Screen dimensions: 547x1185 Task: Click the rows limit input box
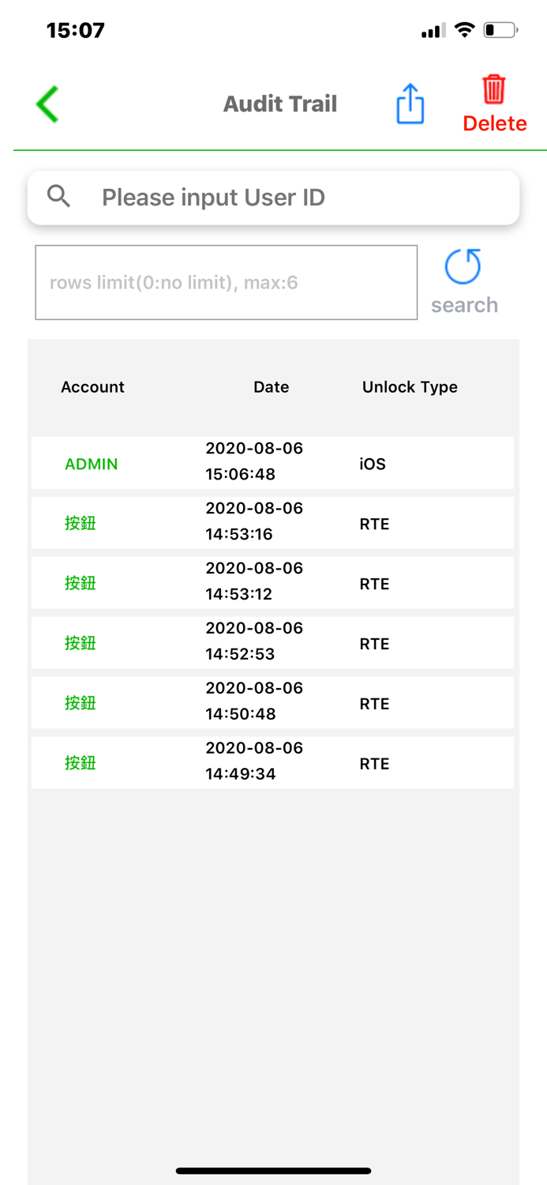[226, 283]
